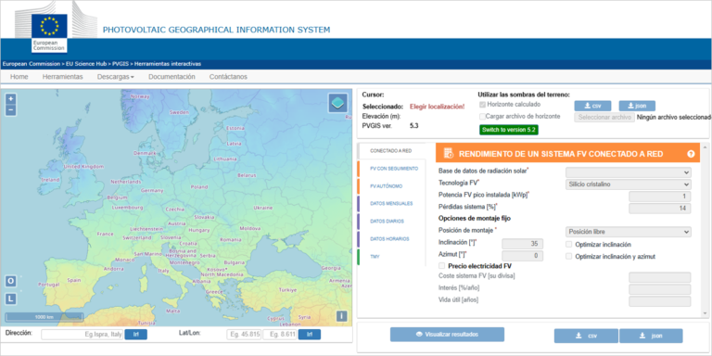
Task: Zoom in on the map with plus button
Action: pyautogui.click(x=11, y=99)
